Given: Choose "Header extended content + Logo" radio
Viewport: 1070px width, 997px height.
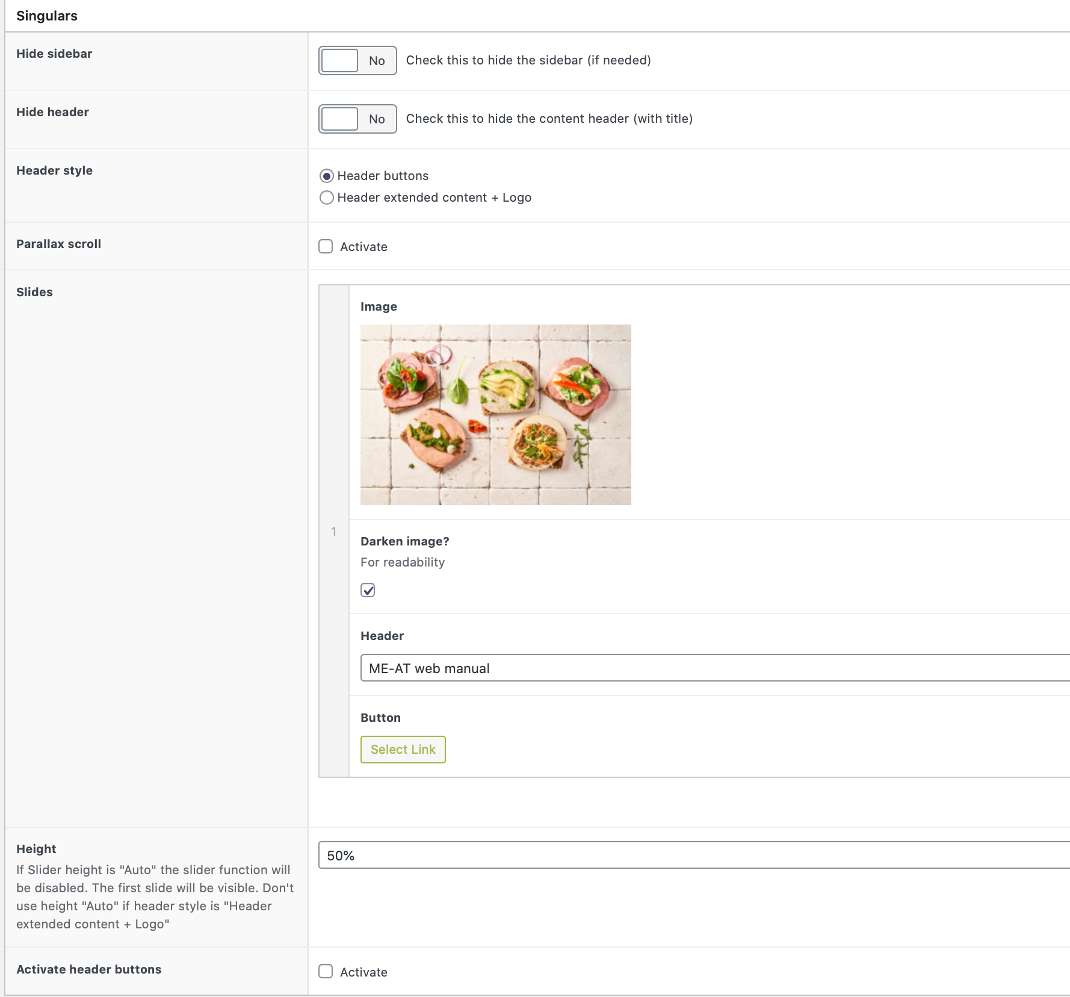Looking at the screenshot, I should [327, 197].
